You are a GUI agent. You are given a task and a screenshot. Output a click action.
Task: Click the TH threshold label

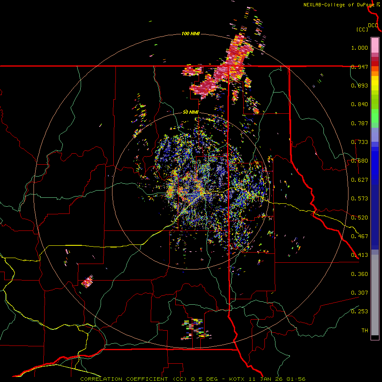[x=365, y=331]
